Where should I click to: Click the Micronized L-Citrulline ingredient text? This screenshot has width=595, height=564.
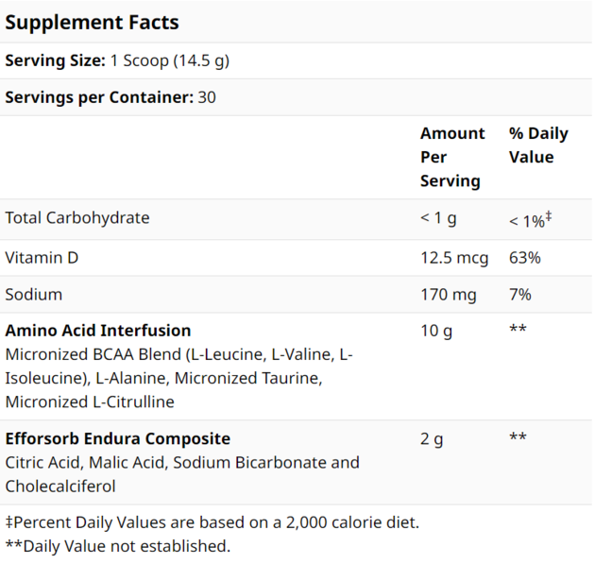[90, 402]
